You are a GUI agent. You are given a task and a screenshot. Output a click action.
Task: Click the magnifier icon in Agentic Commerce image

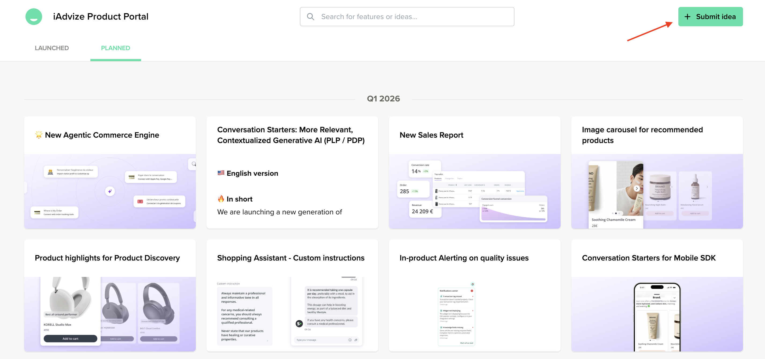click(194, 164)
